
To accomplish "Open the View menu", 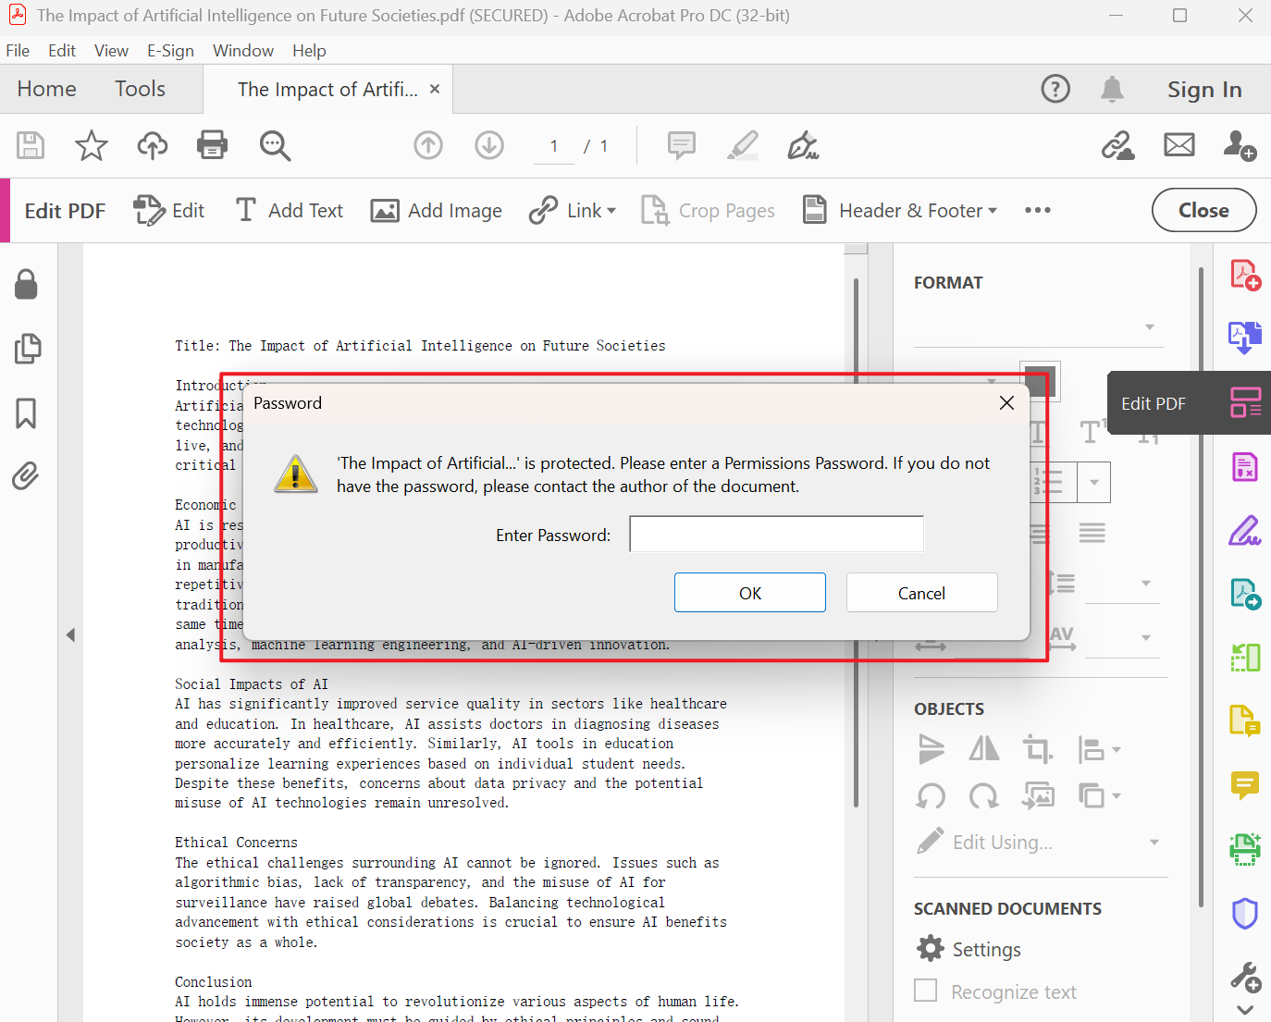I will click(x=111, y=51).
